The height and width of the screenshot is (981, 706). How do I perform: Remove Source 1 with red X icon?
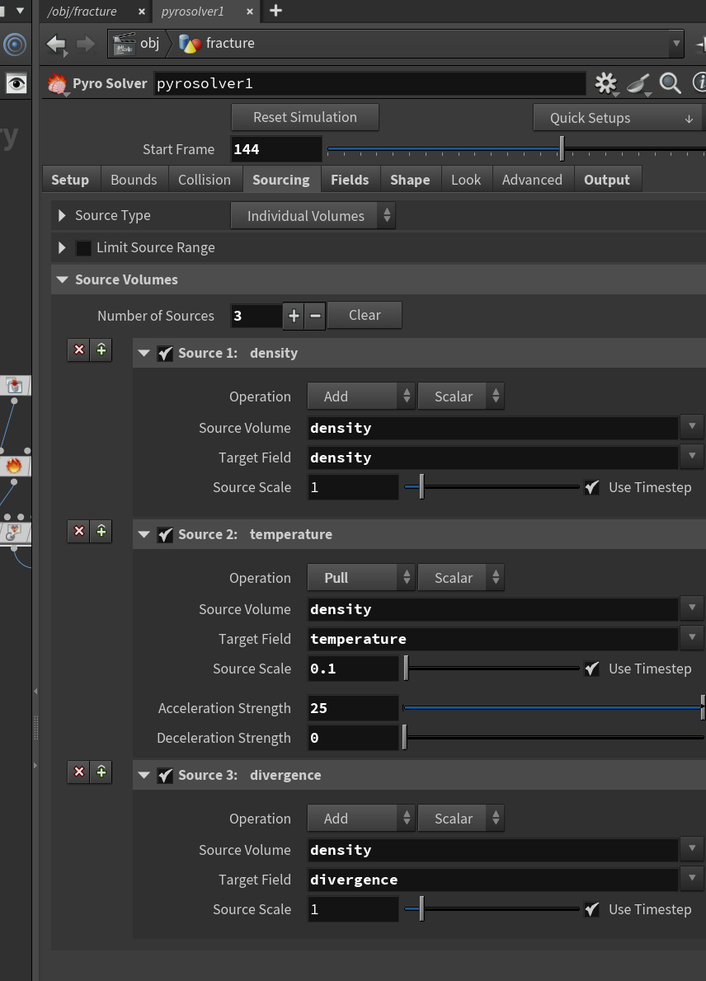point(79,350)
